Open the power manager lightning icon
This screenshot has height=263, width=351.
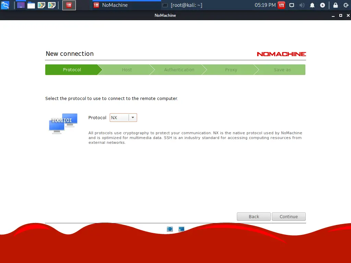[323, 5]
